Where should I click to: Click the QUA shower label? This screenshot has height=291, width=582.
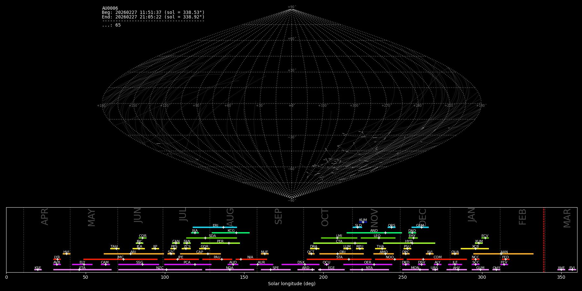pyautogui.click(x=455, y=252)
